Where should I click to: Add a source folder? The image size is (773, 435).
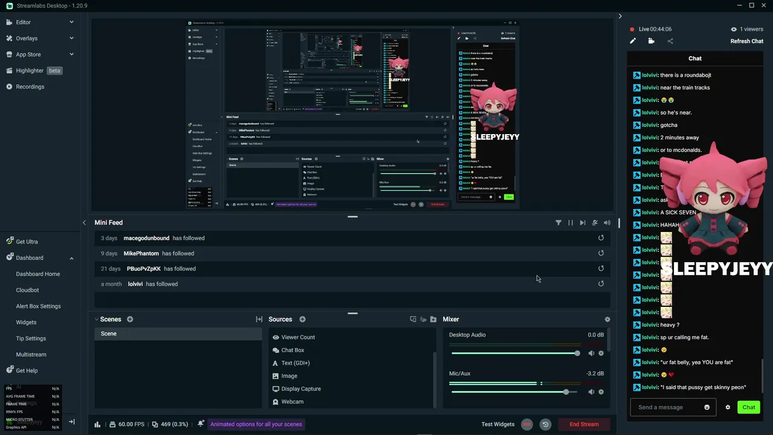(x=434, y=319)
